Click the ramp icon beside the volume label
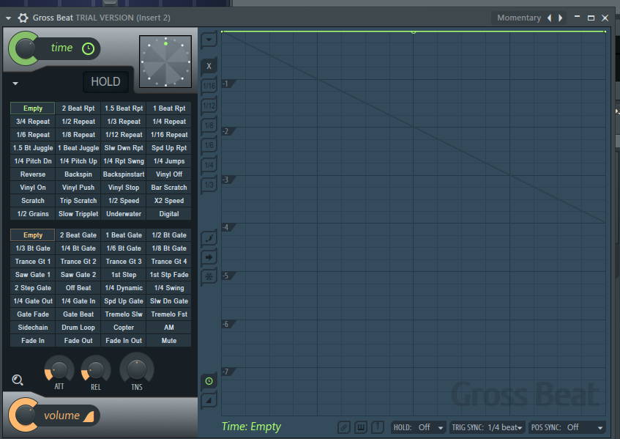The width and height of the screenshot is (620, 439). [x=89, y=416]
